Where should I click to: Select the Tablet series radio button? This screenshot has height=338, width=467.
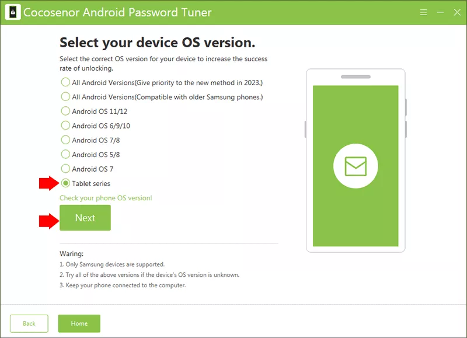[x=65, y=183]
